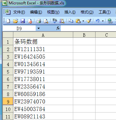Run the Spelling check icon

55,21
